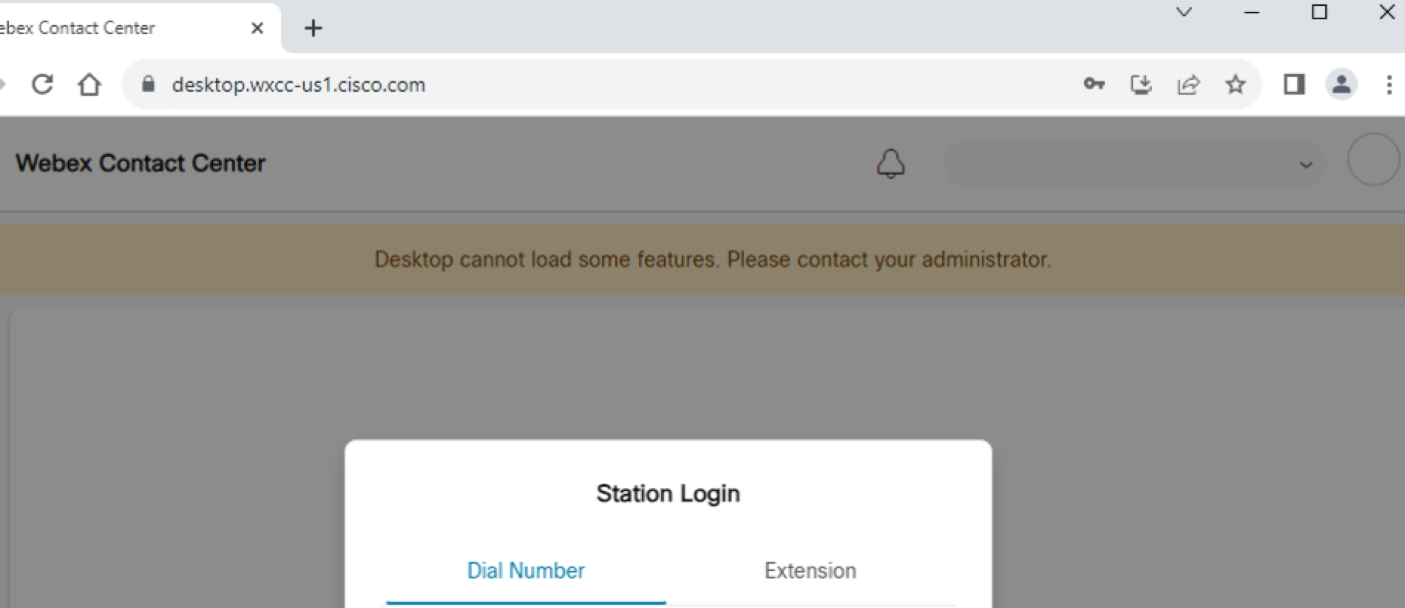The width and height of the screenshot is (1405, 608).
Task: Reload the page with the refresh icon
Action: pos(43,84)
